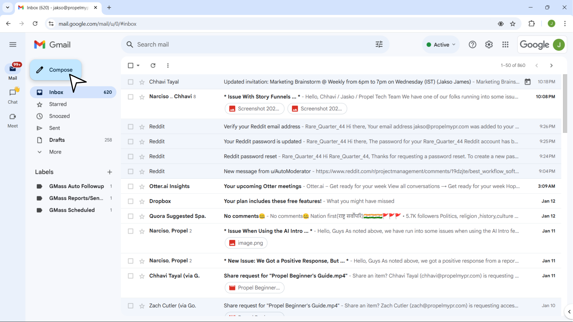Show search options filter icon

(x=379, y=44)
